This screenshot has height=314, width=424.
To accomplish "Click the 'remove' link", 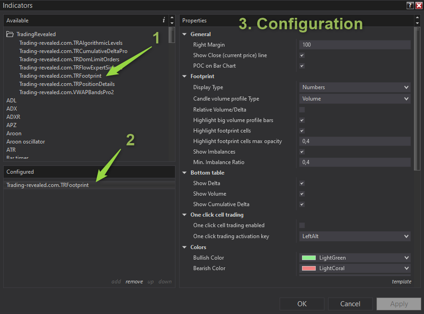I will click(x=134, y=282).
